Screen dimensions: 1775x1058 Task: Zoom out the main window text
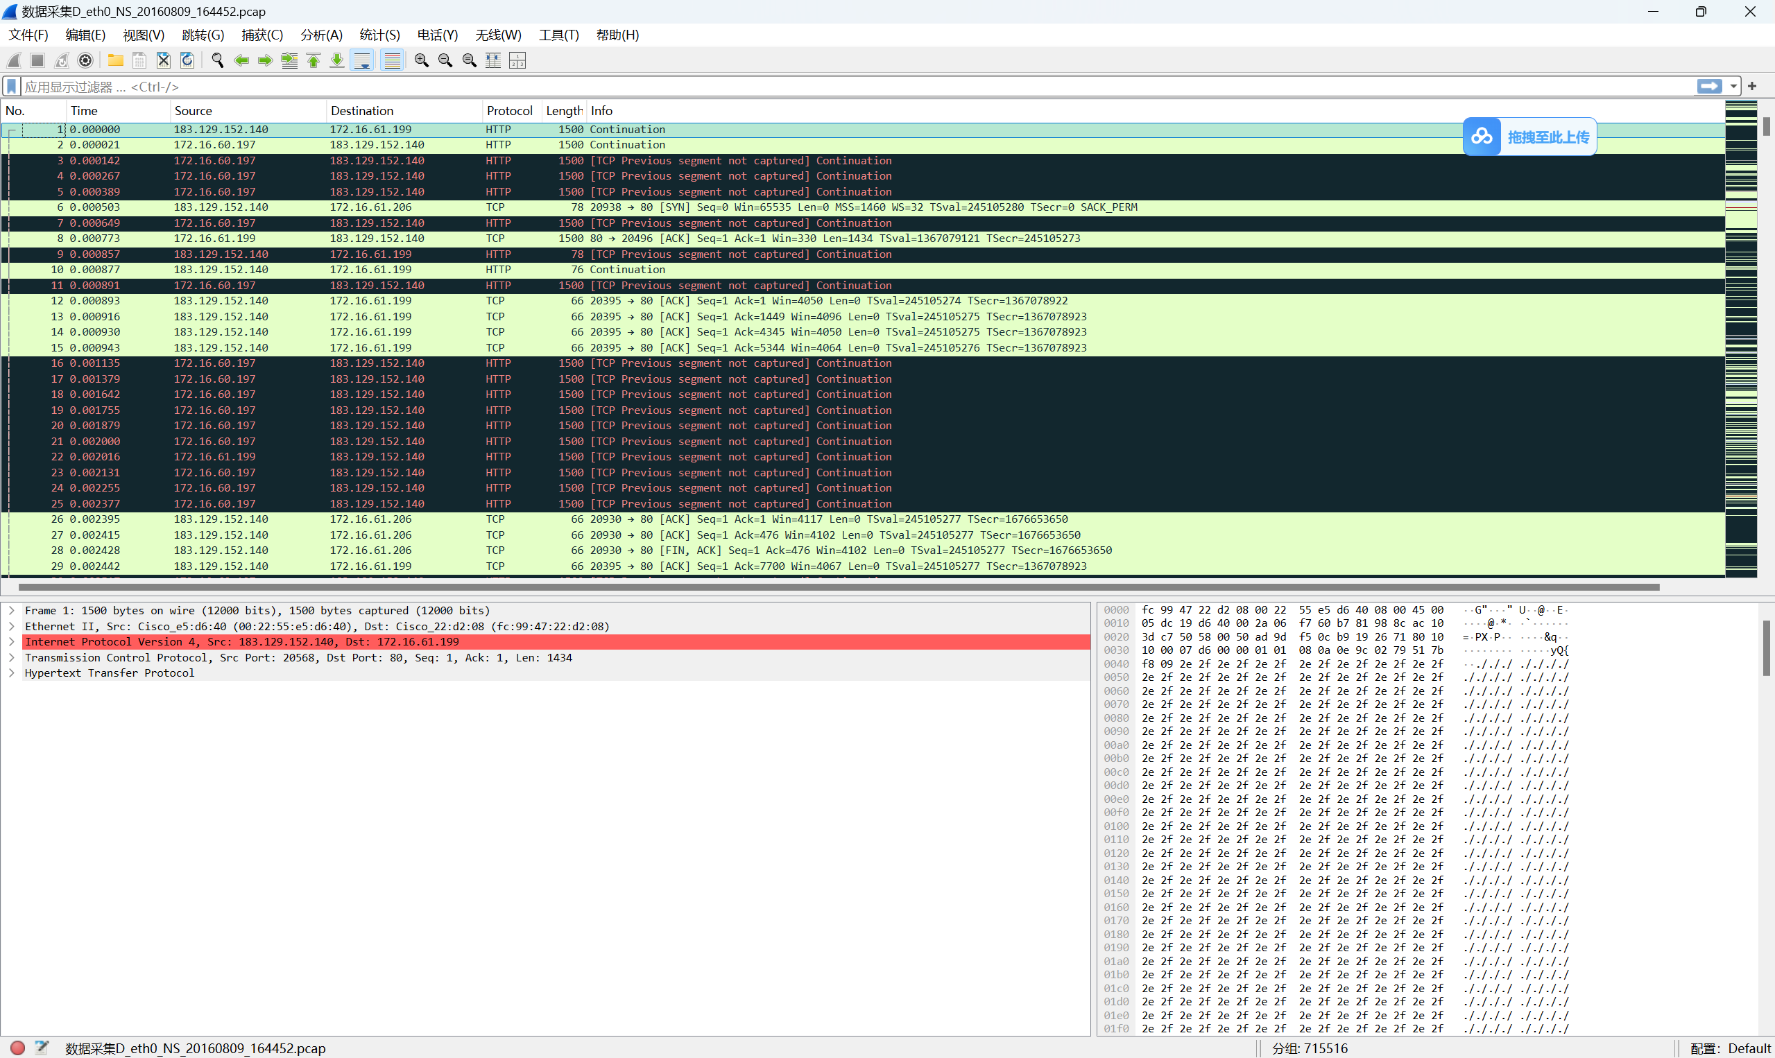(446, 60)
